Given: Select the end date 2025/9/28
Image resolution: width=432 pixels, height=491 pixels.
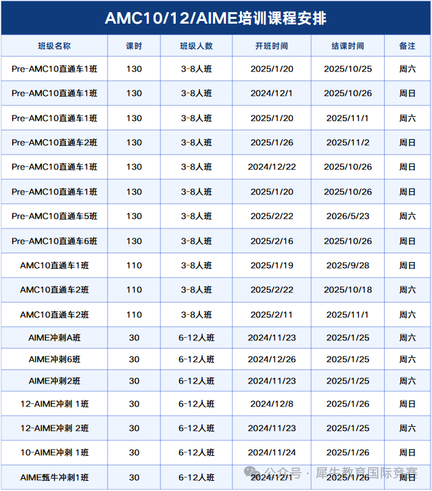Looking at the screenshot, I should click(348, 265).
